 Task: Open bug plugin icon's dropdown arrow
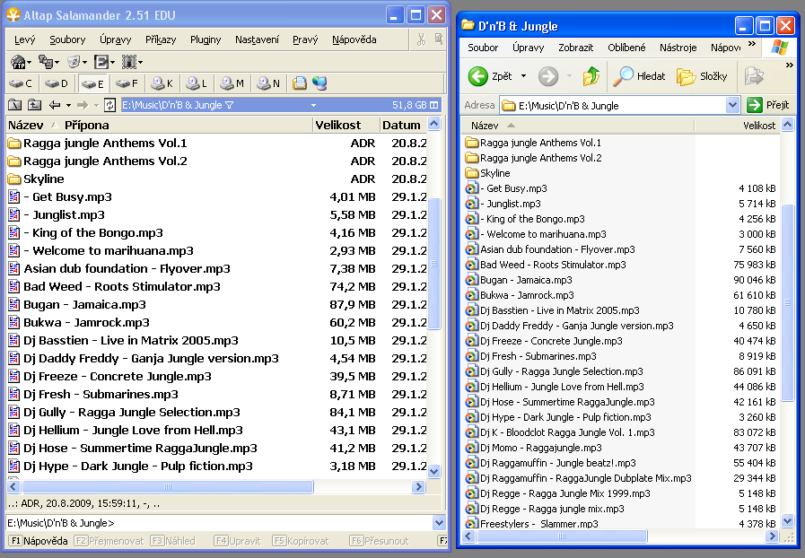[140, 63]
